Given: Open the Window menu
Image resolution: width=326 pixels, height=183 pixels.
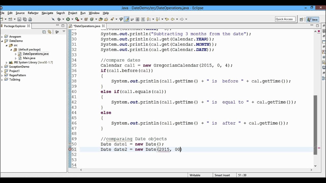Looking at the screenshot, I should click(x=94, y=13).
